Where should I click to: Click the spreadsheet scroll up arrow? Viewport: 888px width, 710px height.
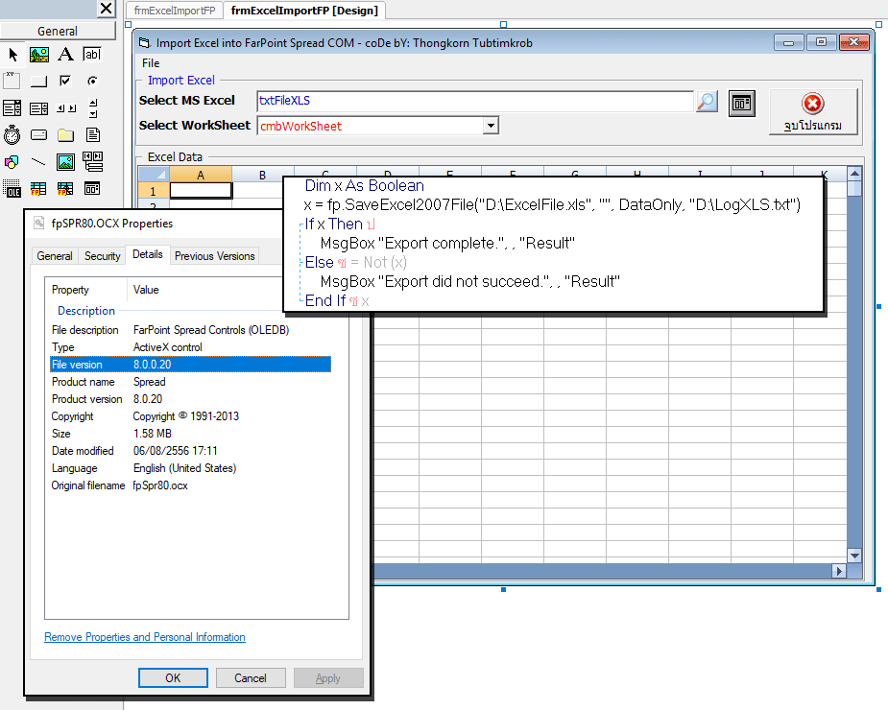pyautogui.click(x=854, y=174)
